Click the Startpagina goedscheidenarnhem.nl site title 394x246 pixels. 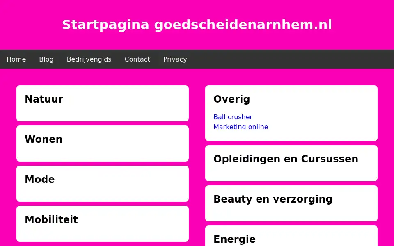[x=197, y=25]
